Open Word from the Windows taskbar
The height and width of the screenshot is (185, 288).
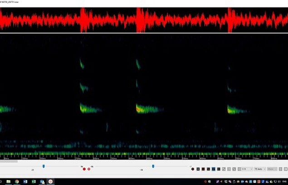point(25,181)
